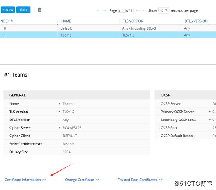The height and width of the screenshot is (190, 216).
Task: Go to last page pagination icon
Action: click(x=144, y=11)
